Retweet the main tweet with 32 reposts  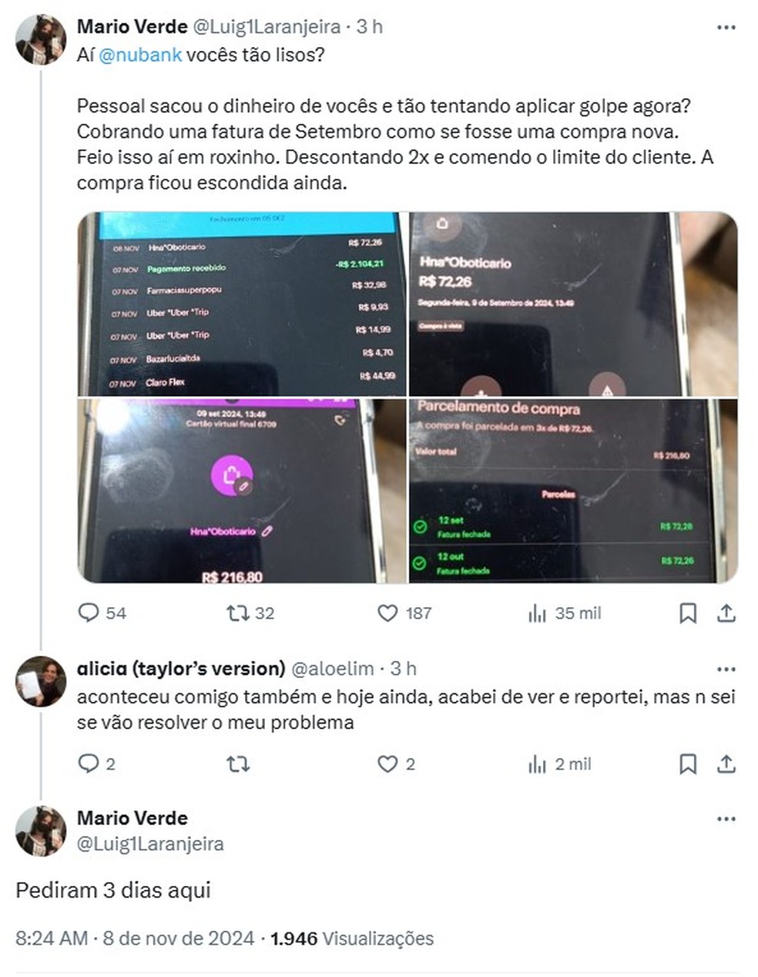click(x=250, y=613)
